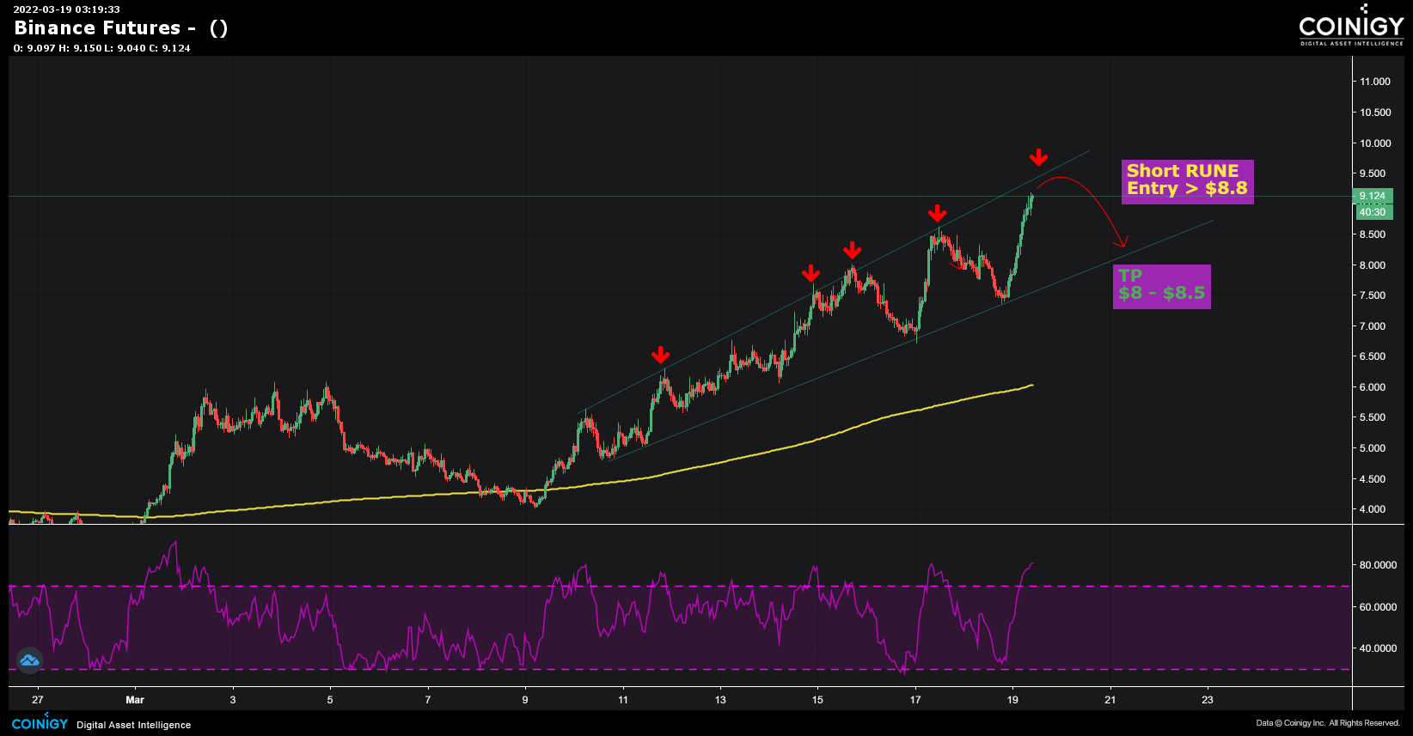The width and height of the screenshot is (1413, 736).
Task: Click the 8.000 price axis label
Action: click(1373, 265)
